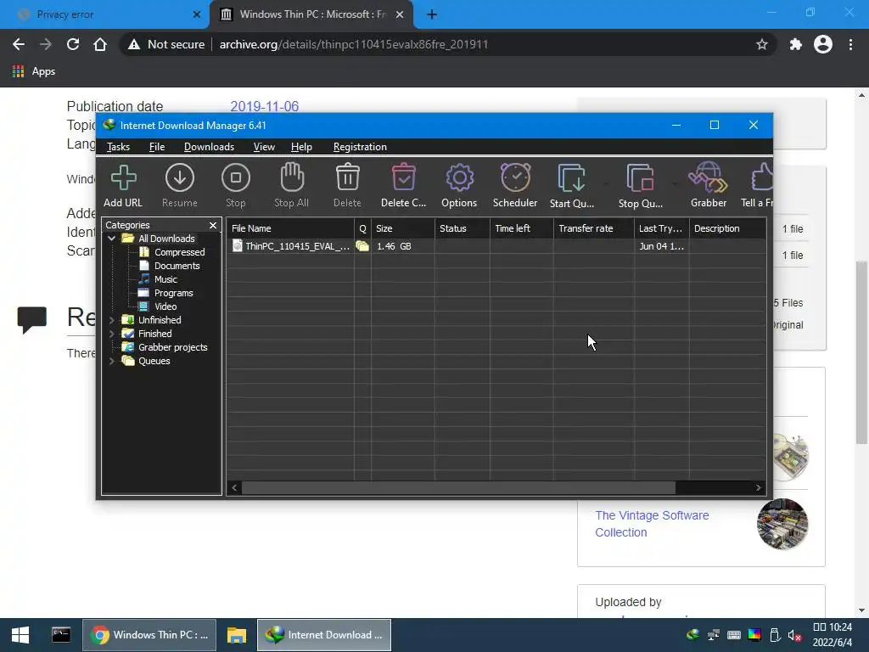This screenshot has height=652, width=869.
Task: Open the 2019-11-06 publication date link
Action: click(x=265, y=106)
